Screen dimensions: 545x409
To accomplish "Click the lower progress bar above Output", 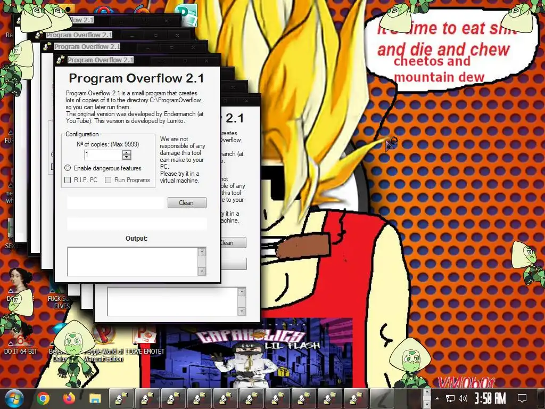I will point(137,224).
